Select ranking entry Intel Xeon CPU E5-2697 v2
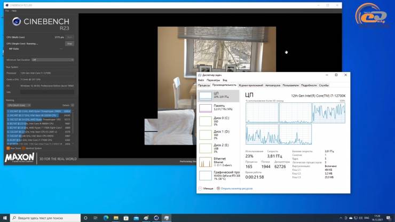 pyautogui.click(x=39, y=132)
